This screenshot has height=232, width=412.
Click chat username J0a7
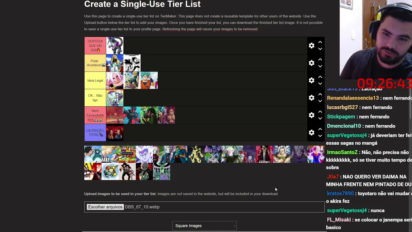click(x=333, y=177)
